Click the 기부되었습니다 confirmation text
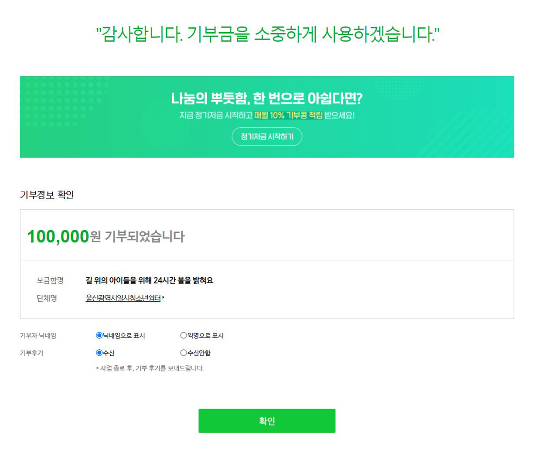Screen dimensions: 545x460 click(x=144, y=237)
